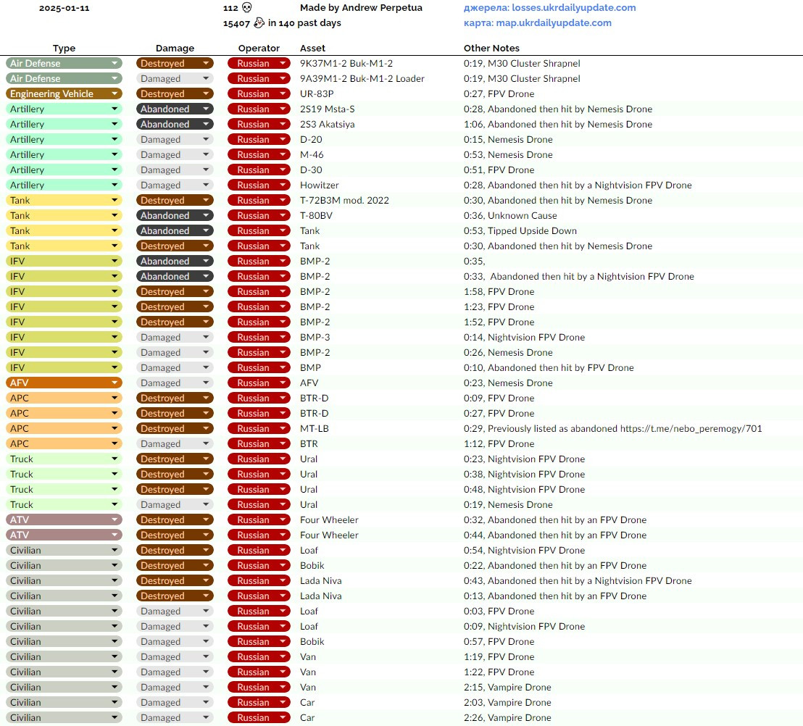Expand the orange AFV type dropdown
The height and width of the screenshot is (726, 803).
(64, 383)
